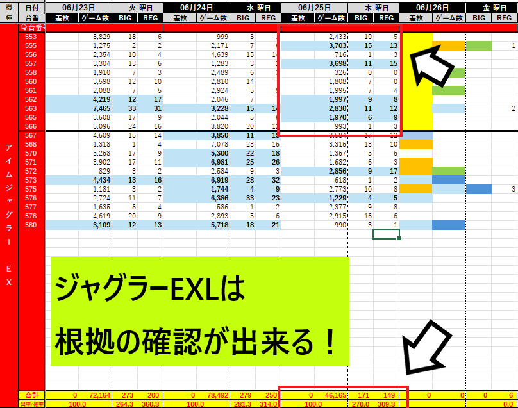Screen dimensions: 518x408
Task: Click the 日付 label cell
Action: pos(32,8)
